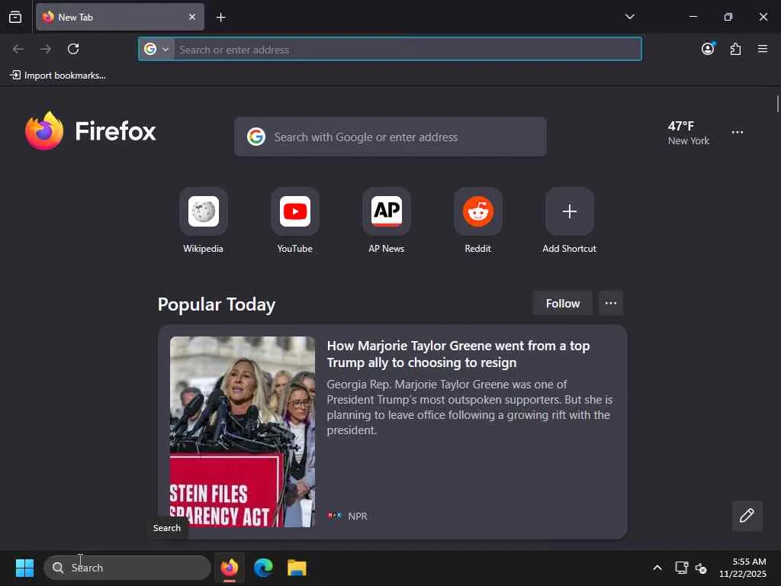This screenshot has width=781, height=586.
Task: Open the recent browsing tab overview icon
Action: click(x=15, y=17)
